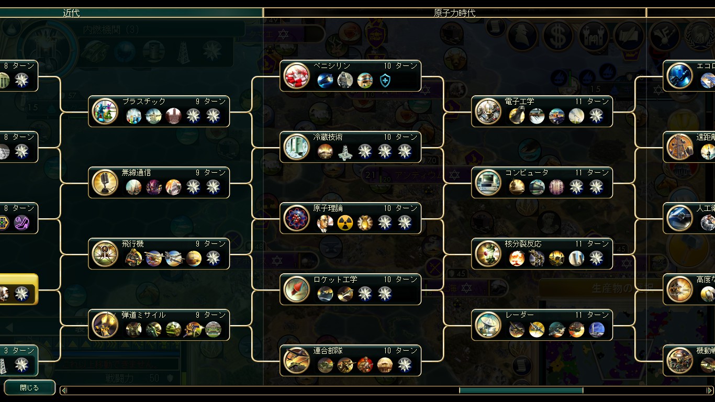The width and height of the screenshot is (715, 402).
Task: Click the 閉じる button
Action: point(29,388)
